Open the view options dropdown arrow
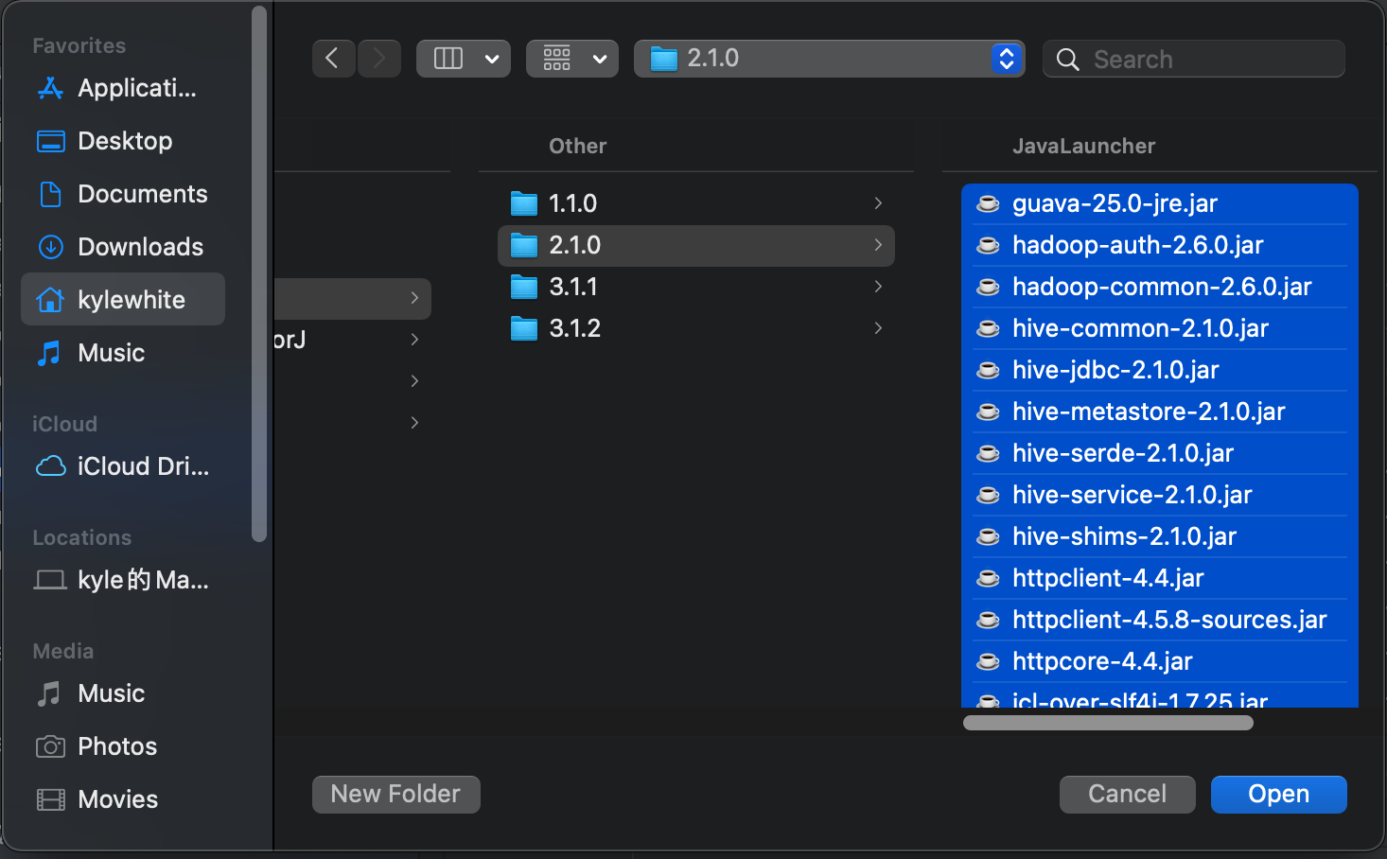Viewport: 1387px width, 859px height. 492,59
